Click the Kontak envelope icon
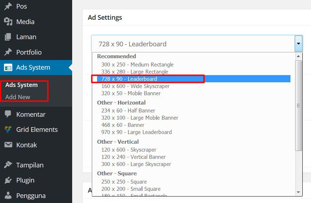Viewport: 311px width, 203px height. click(8, 145)
